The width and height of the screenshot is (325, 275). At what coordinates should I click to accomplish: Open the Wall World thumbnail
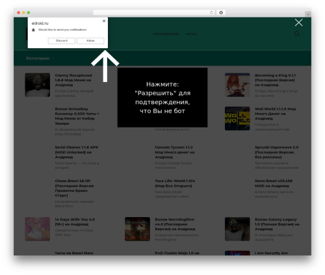237,118
